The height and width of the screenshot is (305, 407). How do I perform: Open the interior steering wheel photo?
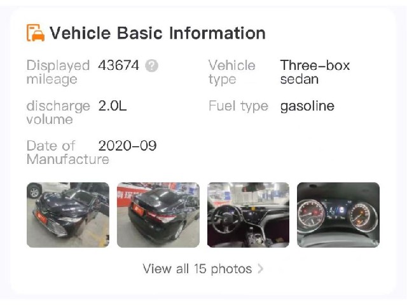pos(248,215)
